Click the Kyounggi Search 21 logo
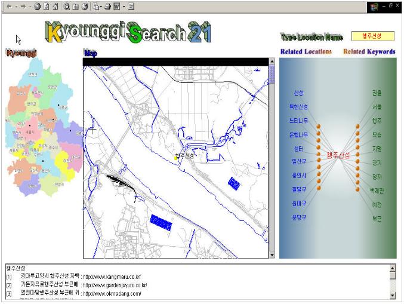The height and width of the screenshot is (304, 404). pos(128,32)
